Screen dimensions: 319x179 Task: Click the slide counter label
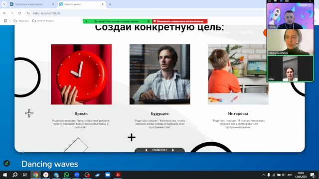point(159,150)
